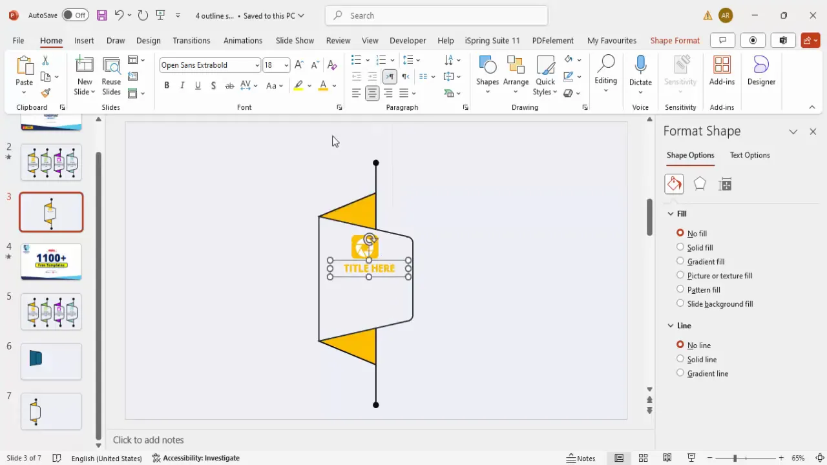Open the Designer pane
The image size is (827, 465).
761,70
